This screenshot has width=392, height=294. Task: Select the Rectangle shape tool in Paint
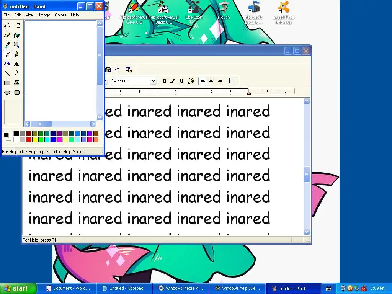point(7,83)
